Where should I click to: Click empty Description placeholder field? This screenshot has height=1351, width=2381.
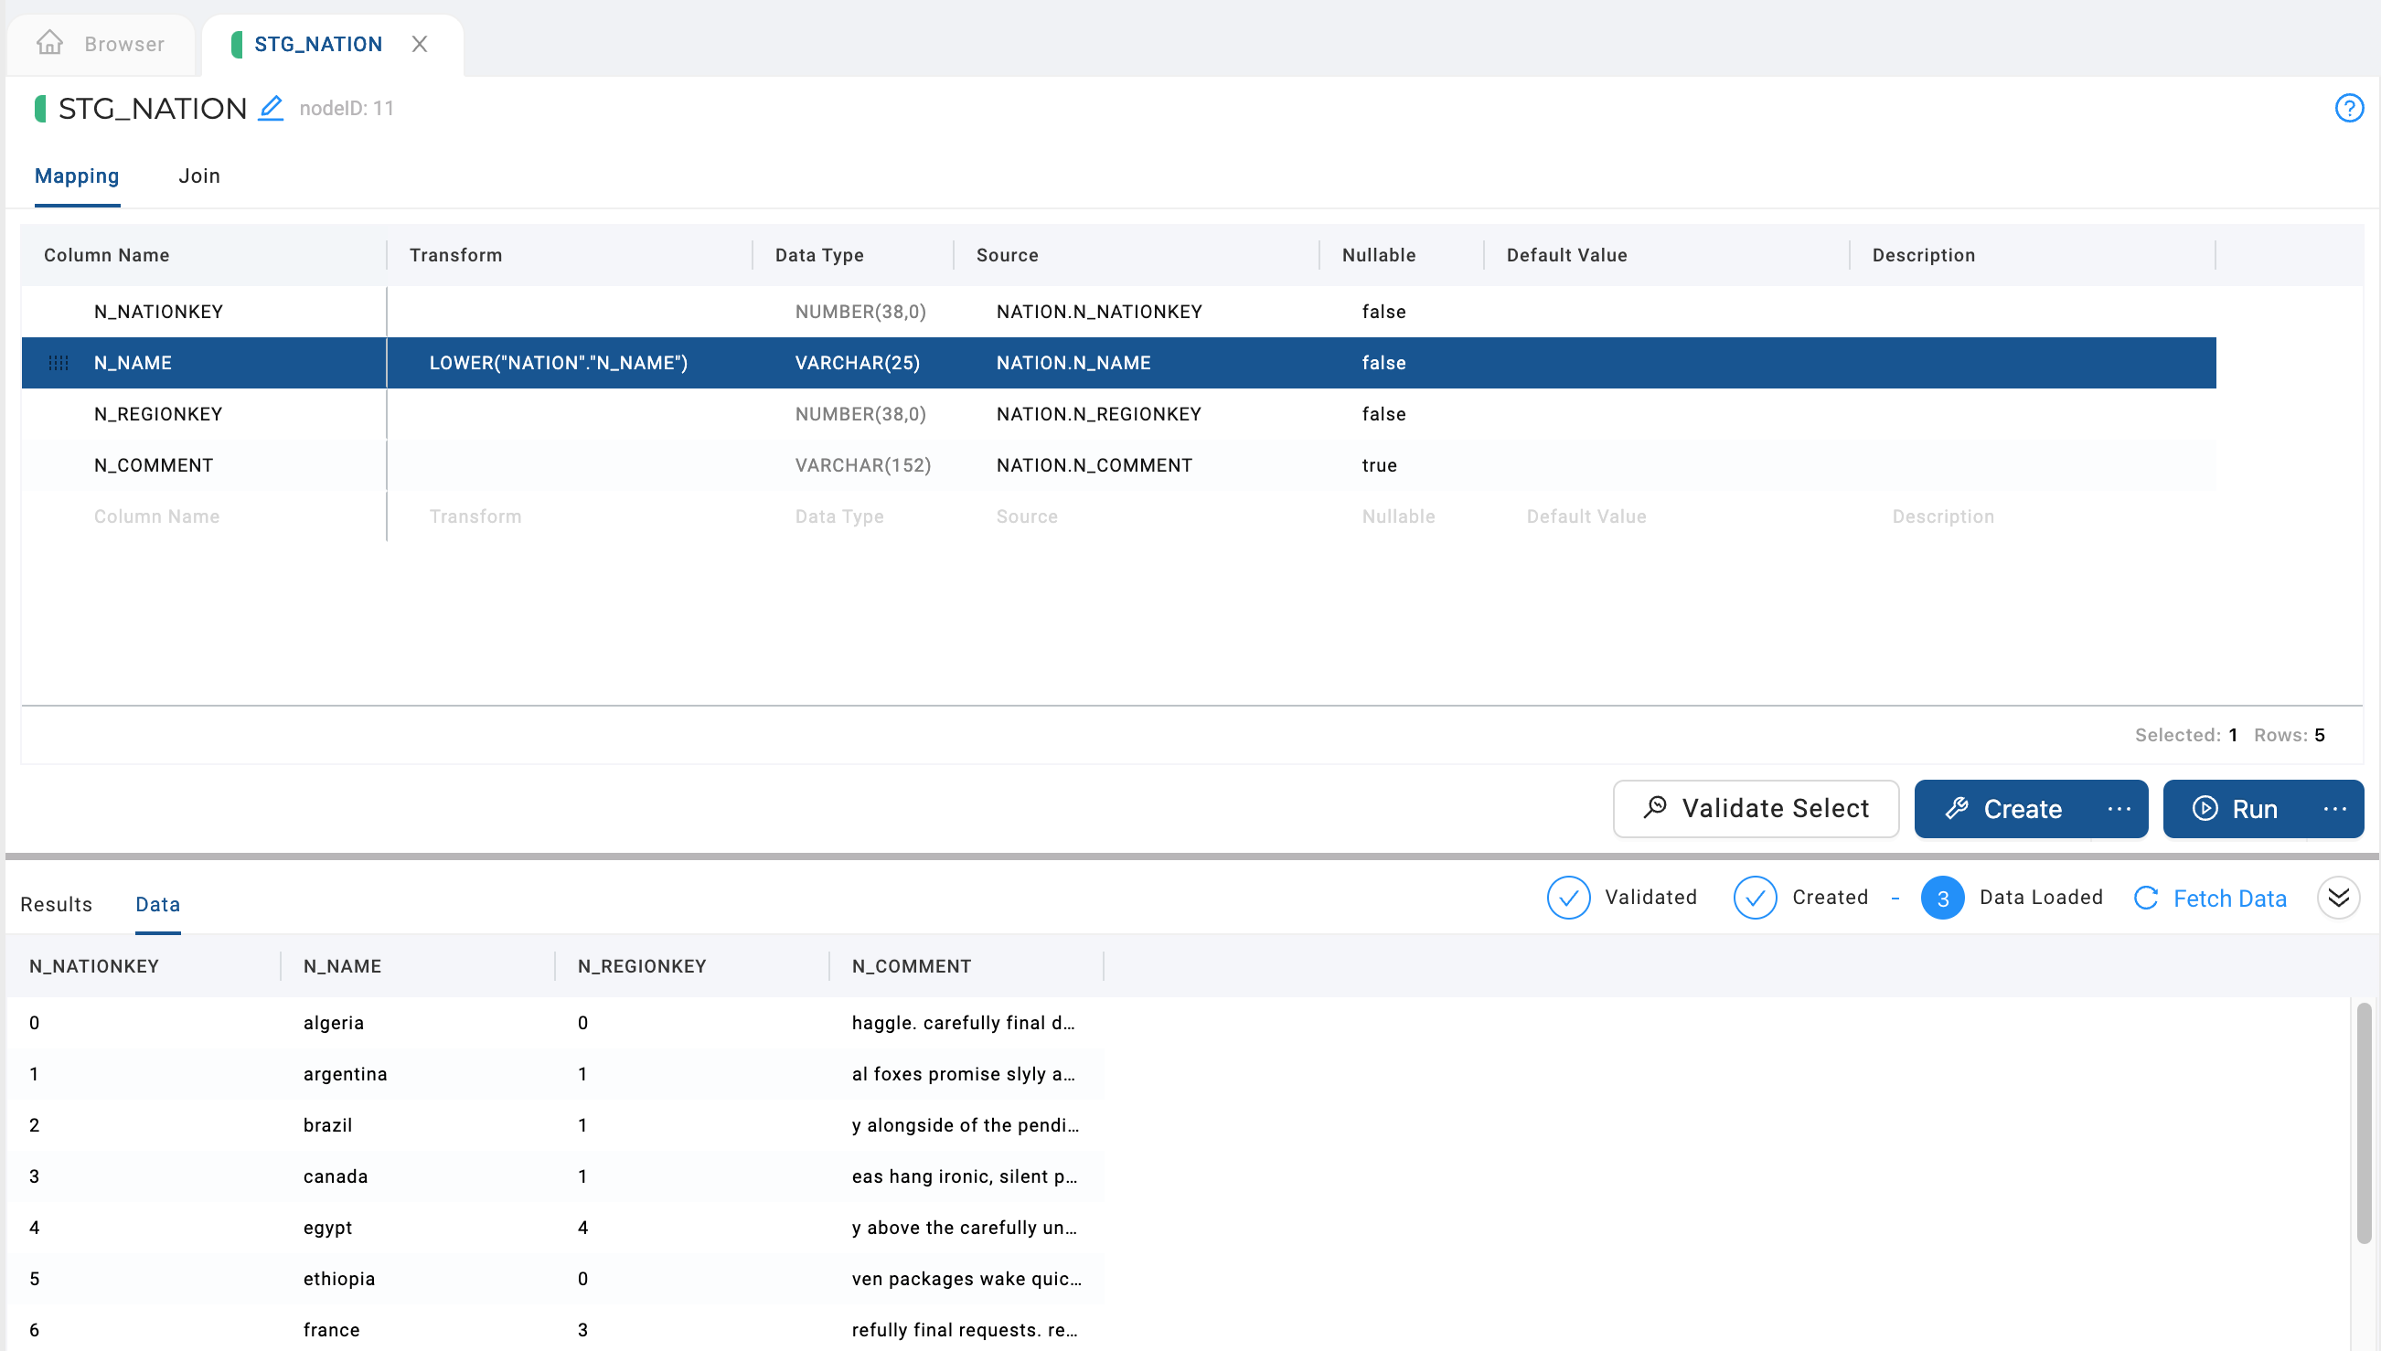1943,516
